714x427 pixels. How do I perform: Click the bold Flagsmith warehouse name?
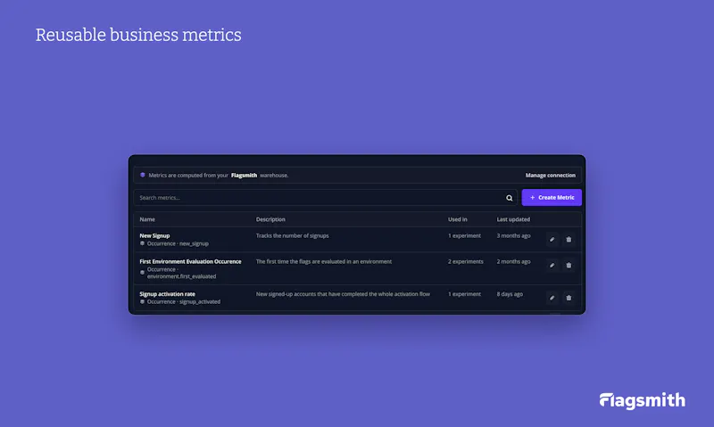tap(244, 175)
